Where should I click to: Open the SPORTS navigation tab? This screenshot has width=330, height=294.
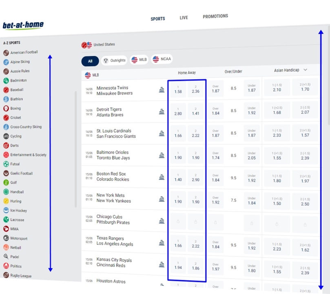point(158,19)
